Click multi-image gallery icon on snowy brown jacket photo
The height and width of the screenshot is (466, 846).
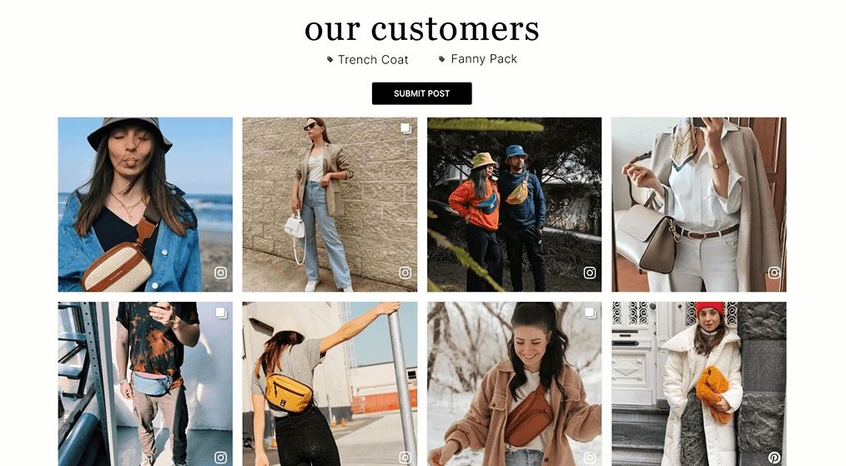[590, 313]
